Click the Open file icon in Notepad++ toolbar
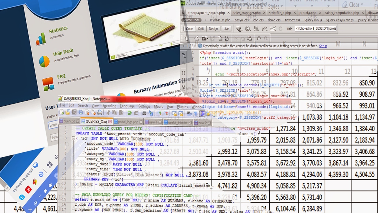The height and width of the screenshot is (213, 378). coord(68,112)
